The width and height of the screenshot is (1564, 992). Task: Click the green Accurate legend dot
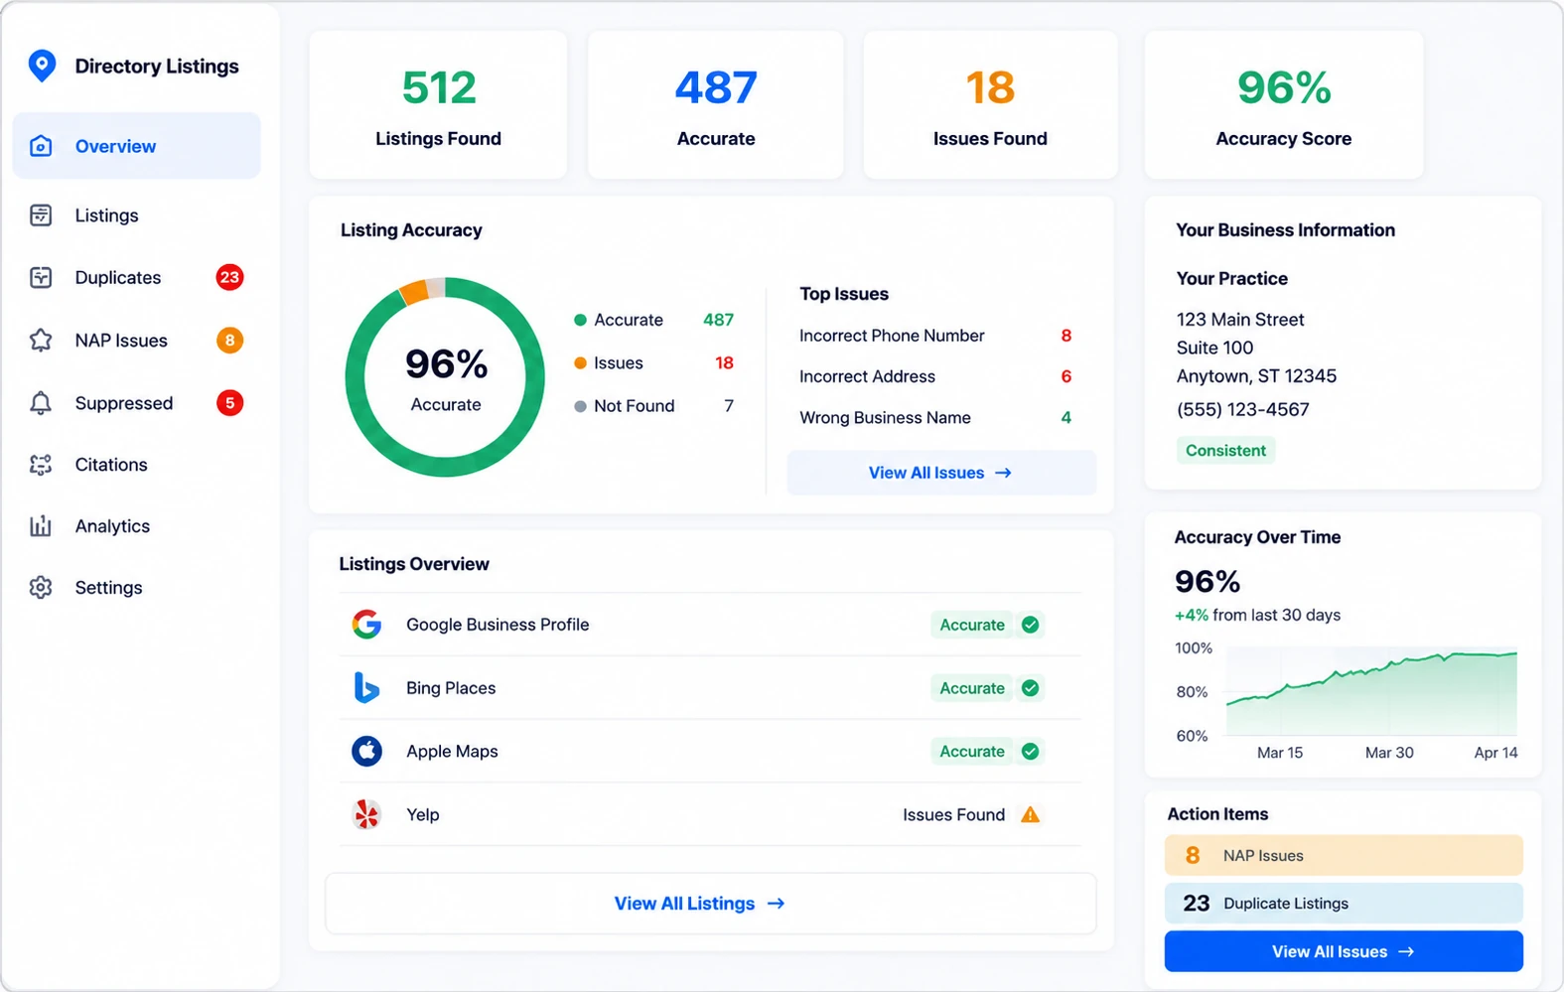pos(580,320)
